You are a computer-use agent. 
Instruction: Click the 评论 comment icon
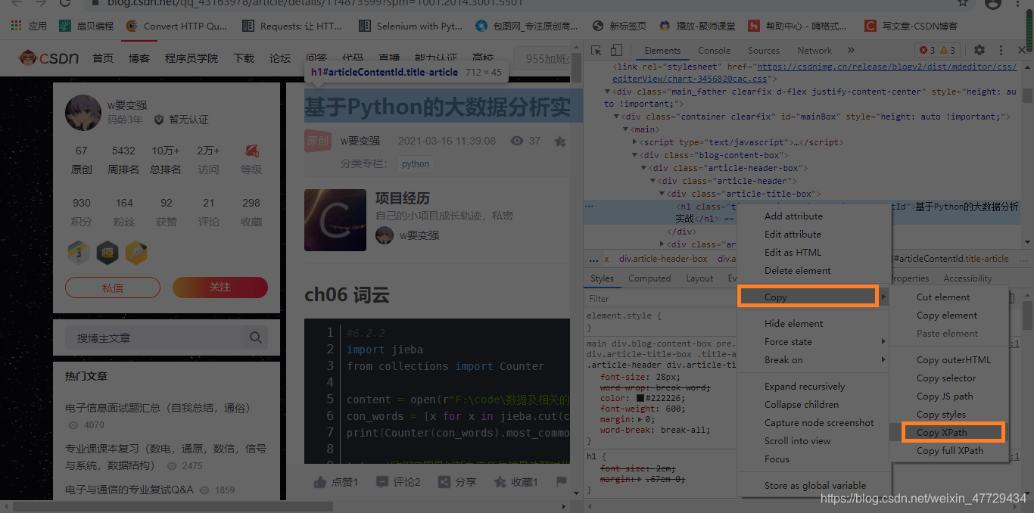[382, 482]
